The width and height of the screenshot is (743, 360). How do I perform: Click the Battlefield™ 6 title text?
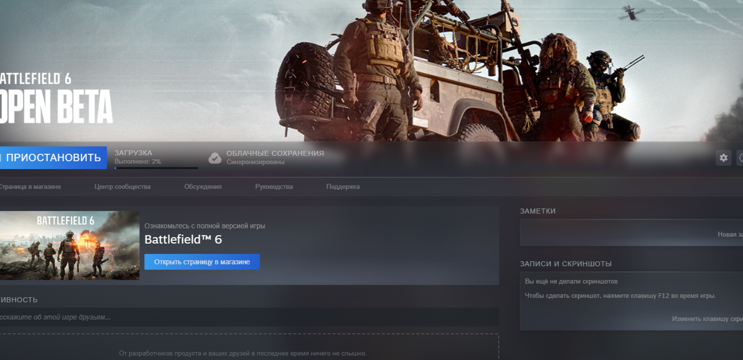point(183,240)
